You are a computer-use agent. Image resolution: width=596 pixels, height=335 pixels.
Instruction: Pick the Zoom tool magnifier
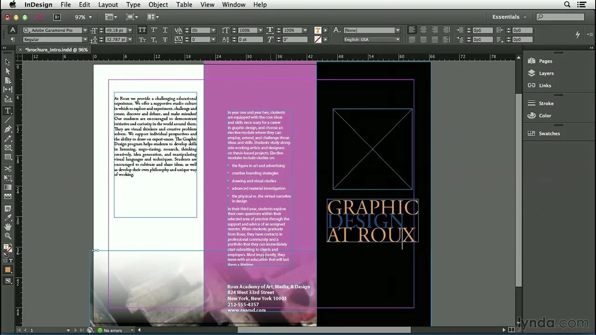[8, 236]
